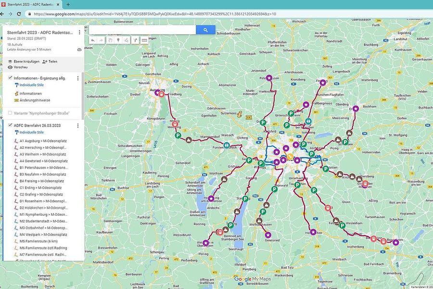Click the undo arrow in the map toolbar
The image size is (433, 289).
(x=93, y=40)
